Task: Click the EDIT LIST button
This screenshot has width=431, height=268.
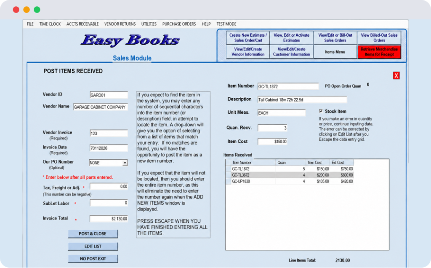Action: click(x=93, y=246)
